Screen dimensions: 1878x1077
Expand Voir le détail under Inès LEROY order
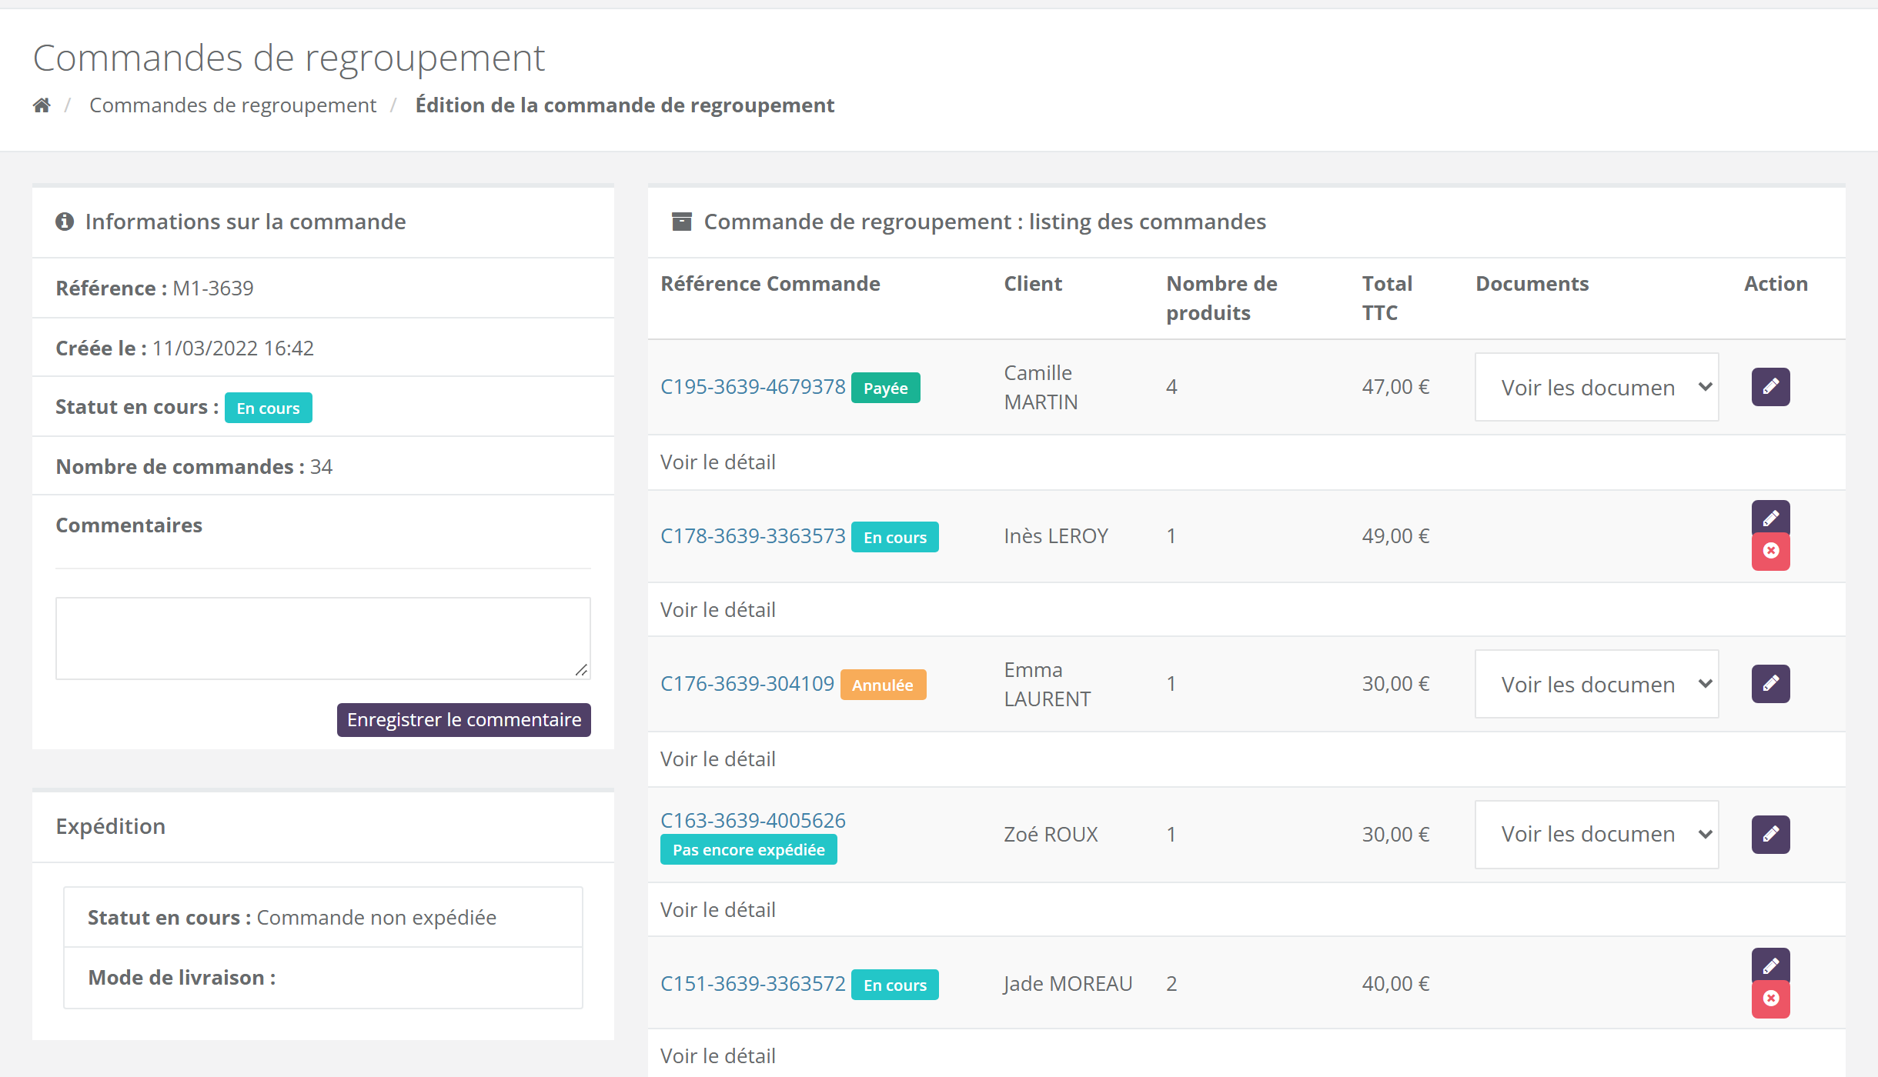click(718, 610)
